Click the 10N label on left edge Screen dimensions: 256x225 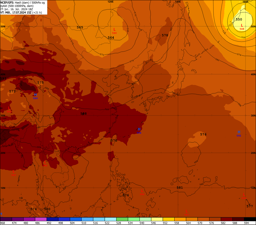pos(3,188)
